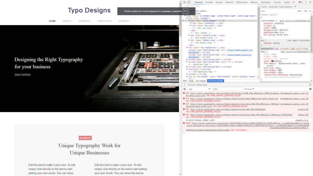Open the DevTools three-dot customize menu
The image size is (313, 176).
pyautogui.click(x=305, y=2)
